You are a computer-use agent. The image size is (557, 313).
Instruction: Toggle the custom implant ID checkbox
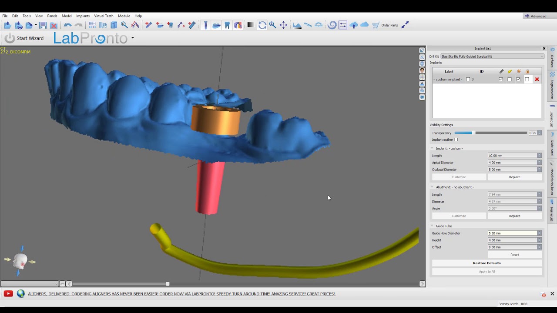[468, 80]
